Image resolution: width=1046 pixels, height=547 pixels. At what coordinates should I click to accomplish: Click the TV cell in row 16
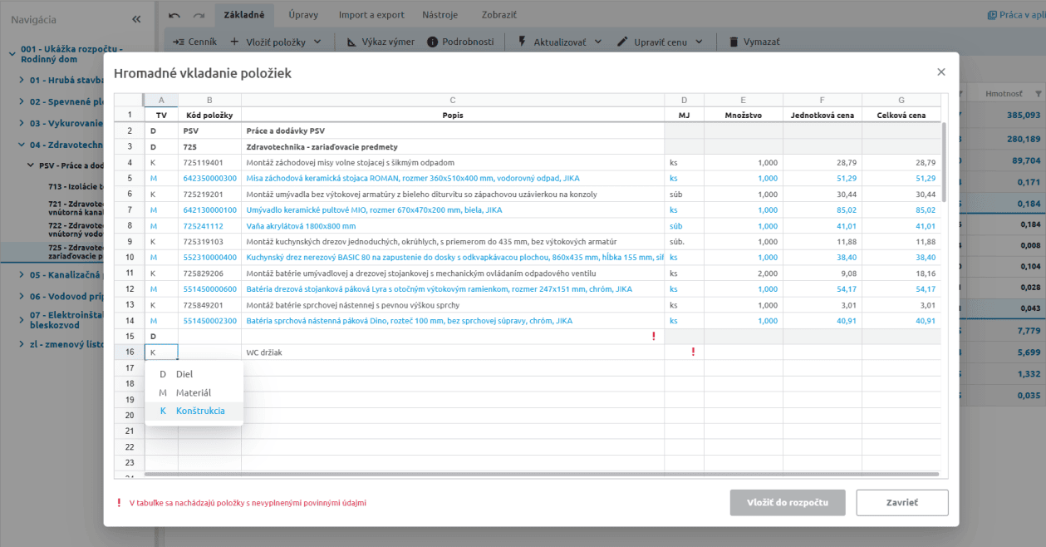[161, 352]
